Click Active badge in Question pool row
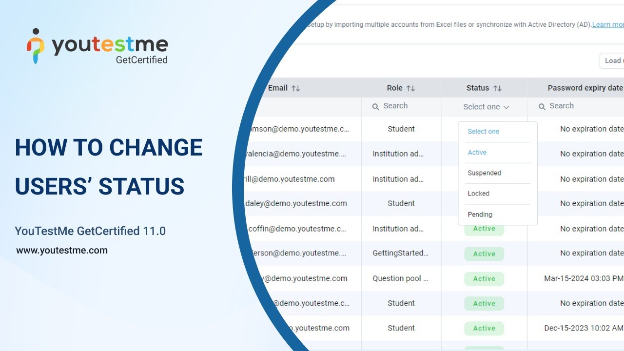This screenshot has width=624, height=351. [484, 278]
